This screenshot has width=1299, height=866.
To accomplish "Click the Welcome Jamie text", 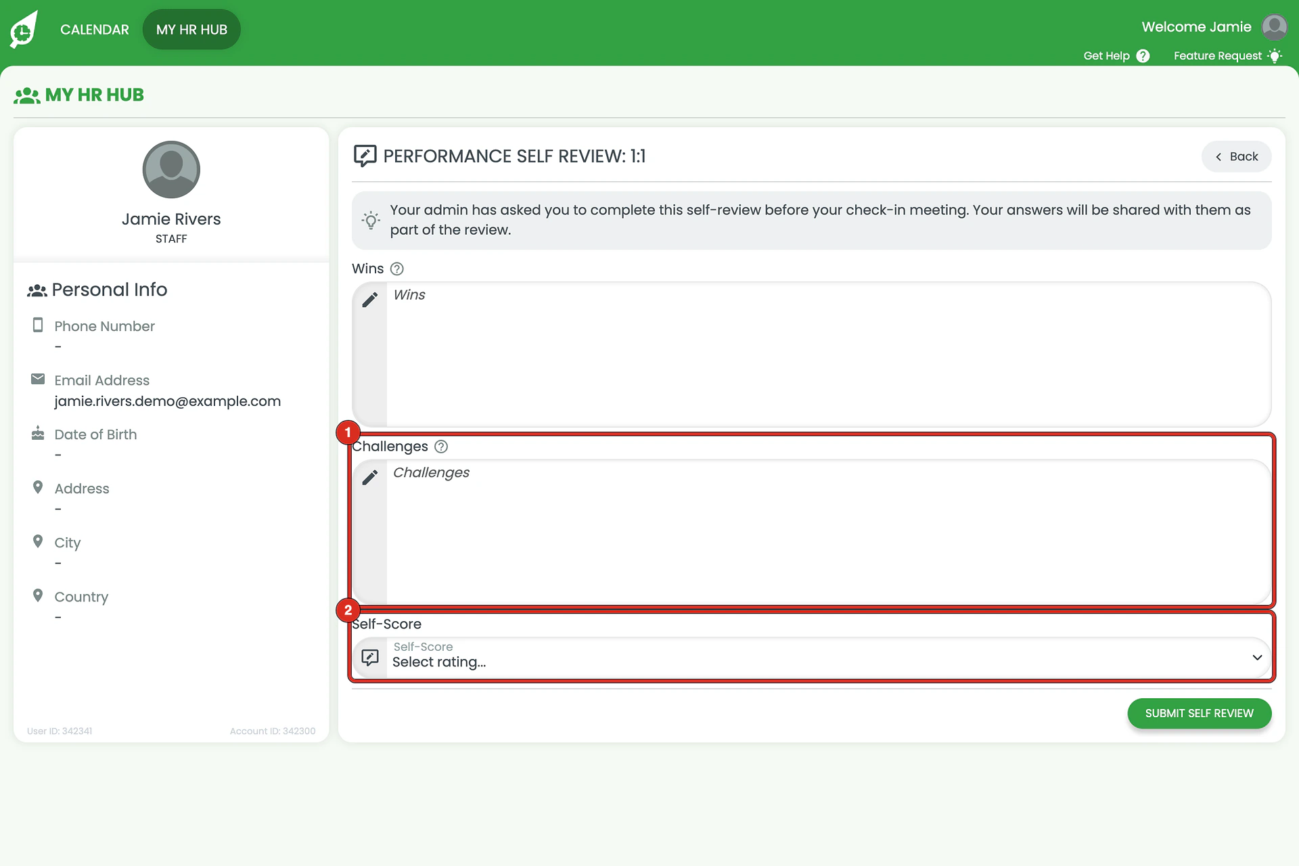I will (x=1196, y=27).
